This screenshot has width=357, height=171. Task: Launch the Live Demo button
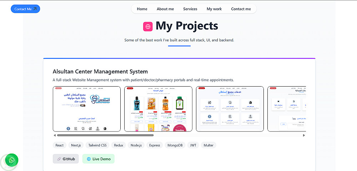click(x=99, y=159)
